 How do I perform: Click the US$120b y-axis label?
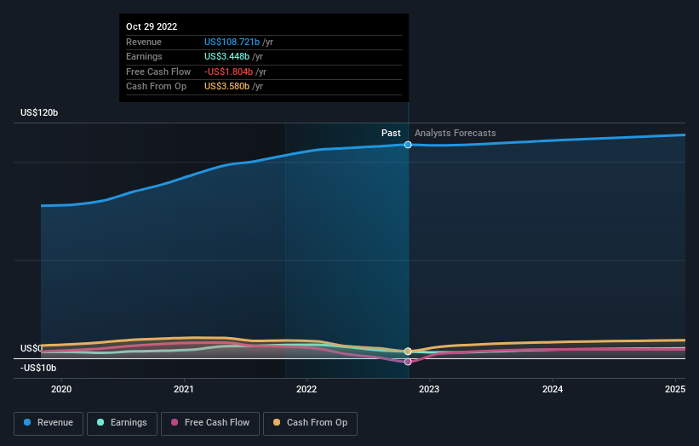tap(39, 112)
